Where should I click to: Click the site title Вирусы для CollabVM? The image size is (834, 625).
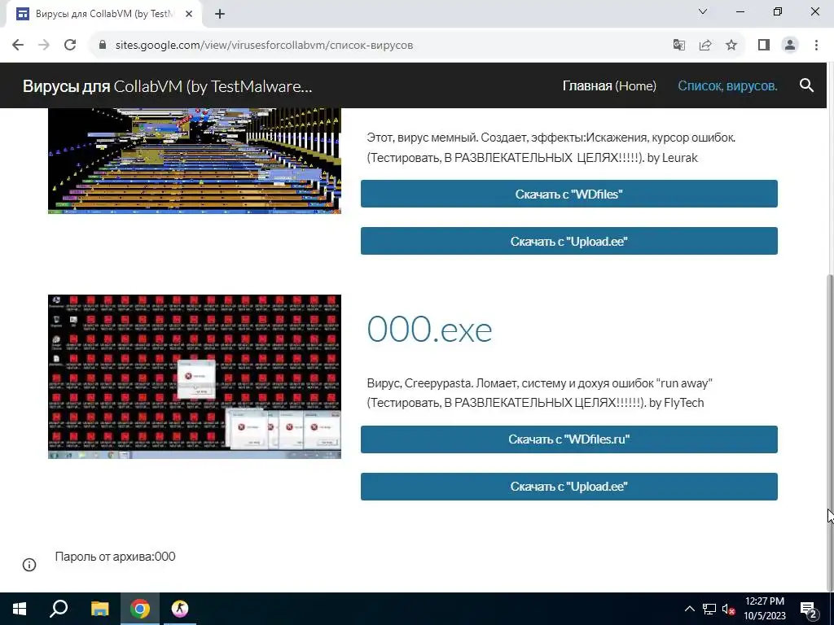tap(167, 85)
